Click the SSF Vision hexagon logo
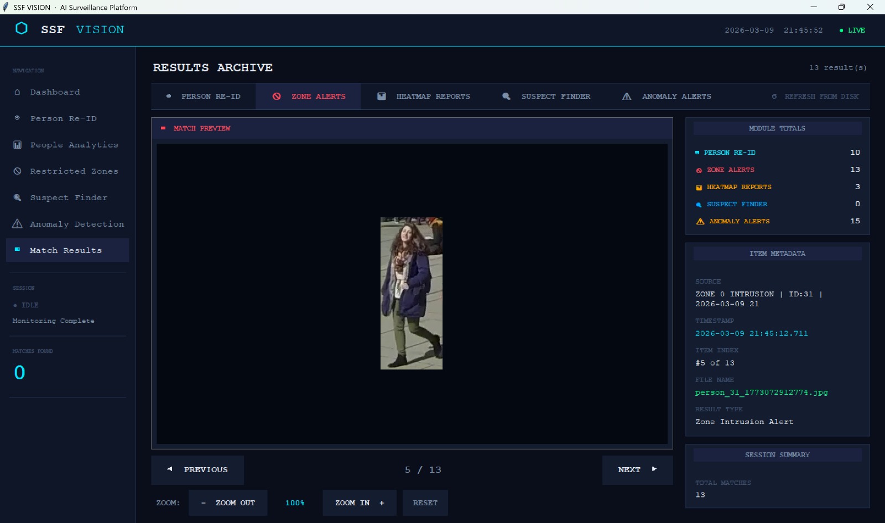Image resolution: width=885 pixels, height=523 pixels. tap(22, 29)
